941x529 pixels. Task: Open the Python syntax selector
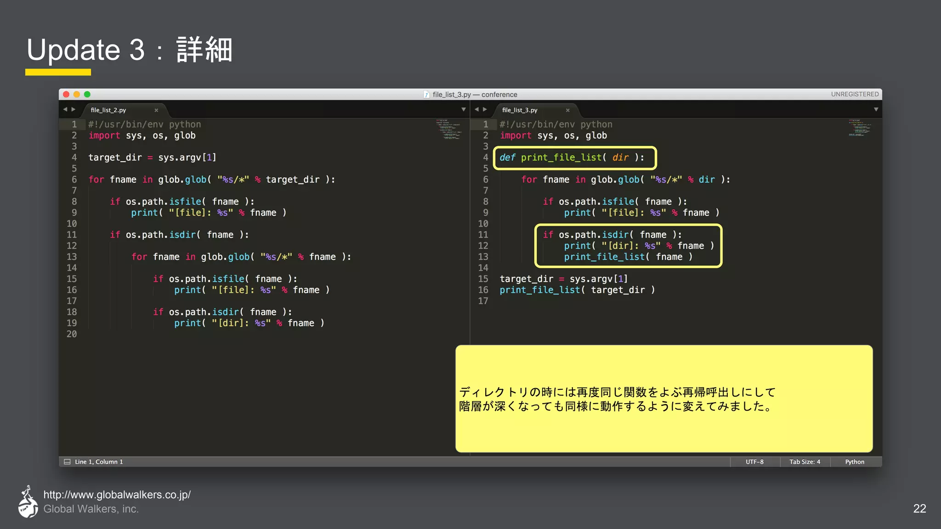tap(855, 462)
